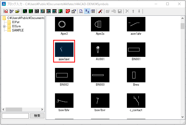Image resolution: width=186 pixels, height=125 pixels.
Task: Switch to small icon view
Action: point(87,11)
